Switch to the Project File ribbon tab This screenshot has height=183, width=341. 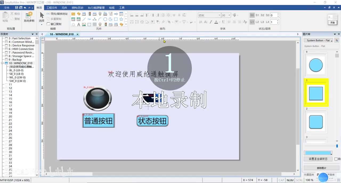click(52, 8)
